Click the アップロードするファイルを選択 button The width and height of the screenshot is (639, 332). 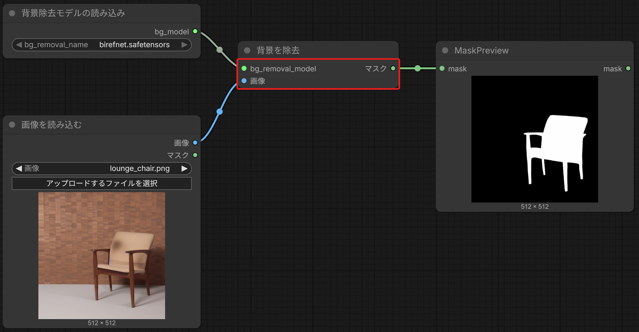click(x=102, y=183)
